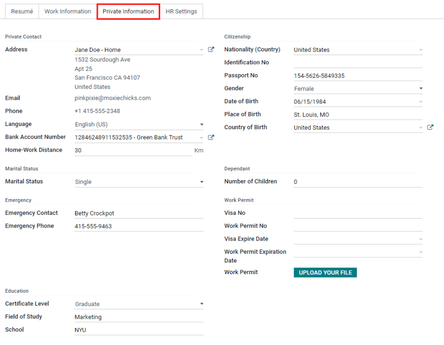
Task: Edit the Emergency Contact field
Action: click(138, 213)
